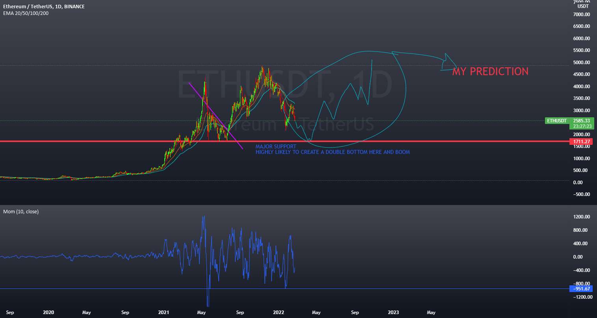Select the Mom (10, close) indicator label
Screen dimensions: 597x318
point(21,211)
